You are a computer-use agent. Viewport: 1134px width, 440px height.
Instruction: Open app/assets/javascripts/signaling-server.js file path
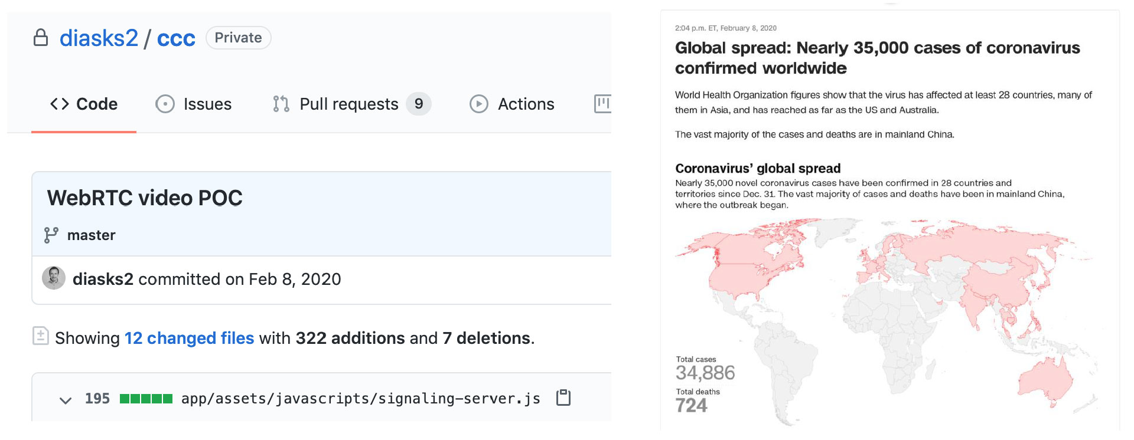point(361,399)
